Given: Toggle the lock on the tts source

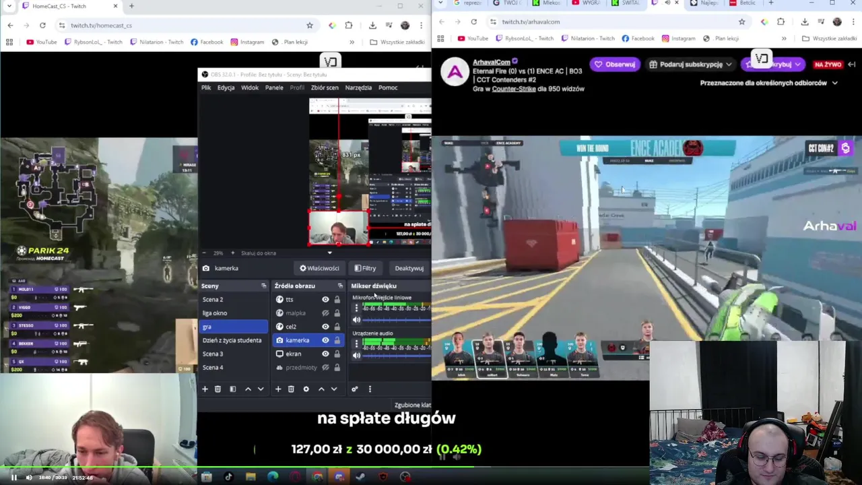Looking at the screenshot, I should coord(337,299).
